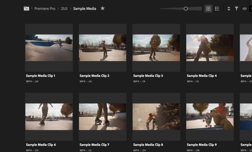Toggle the eye visibility options
The height and width of the screenshot is (152, 252).
point(244,9)
